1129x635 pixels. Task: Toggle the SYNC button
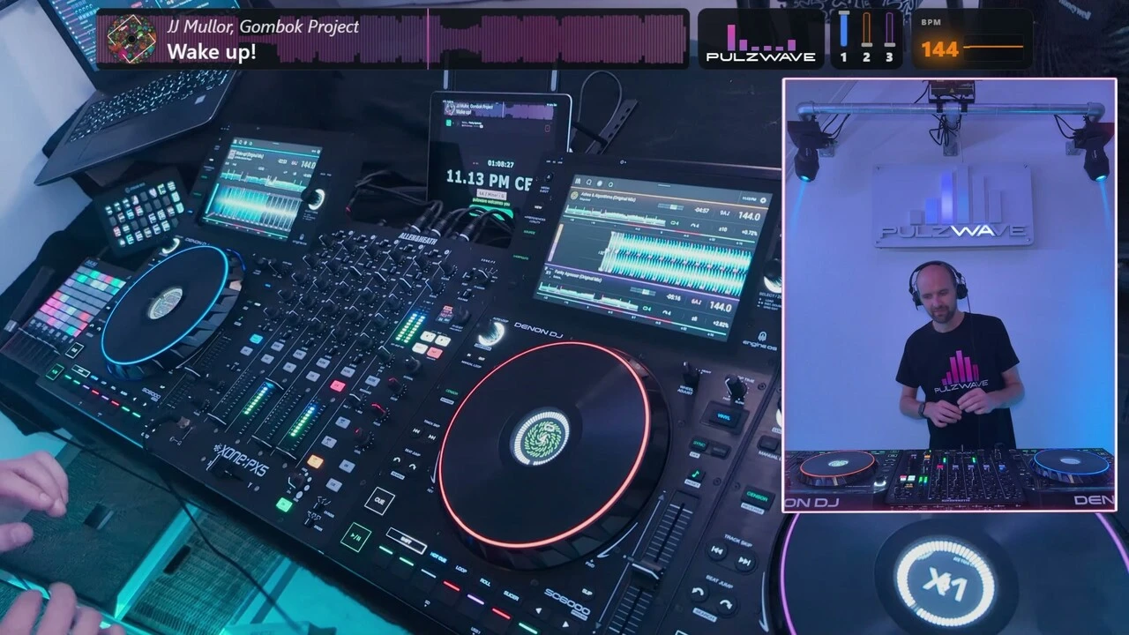tap(698, 444)
